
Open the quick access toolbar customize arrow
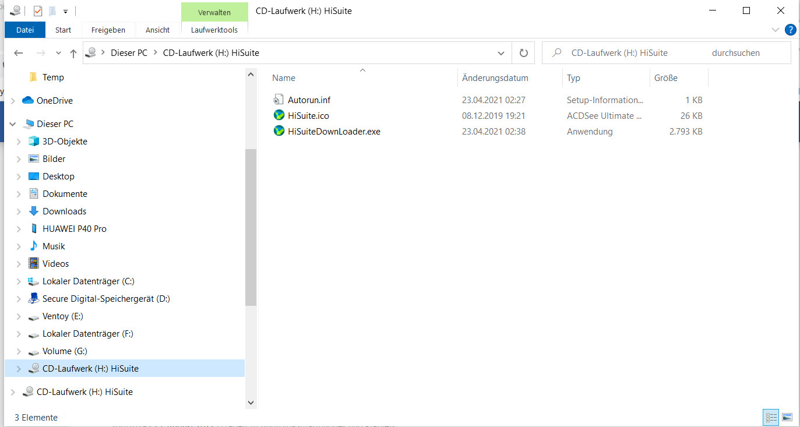pyautogui.click(x=66, y=12)
